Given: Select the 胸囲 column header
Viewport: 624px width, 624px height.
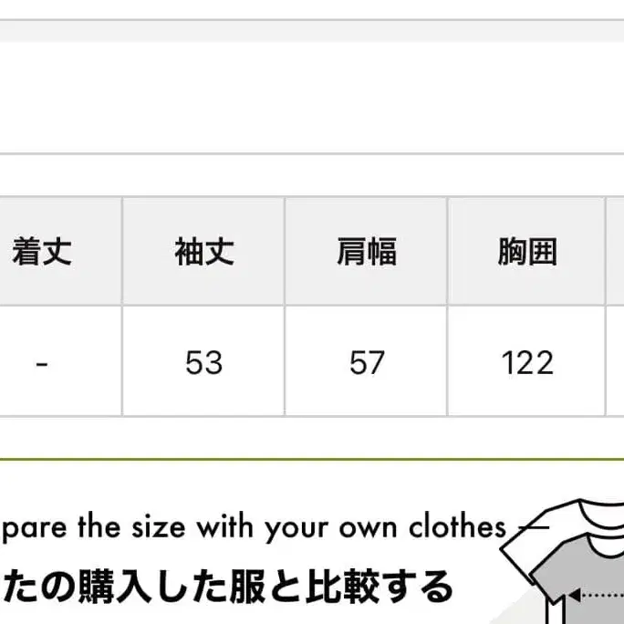Looking at the screenshot, I should coord(526,251).
